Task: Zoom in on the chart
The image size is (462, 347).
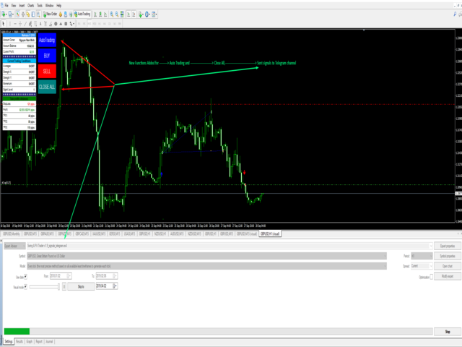Action: 112,14
